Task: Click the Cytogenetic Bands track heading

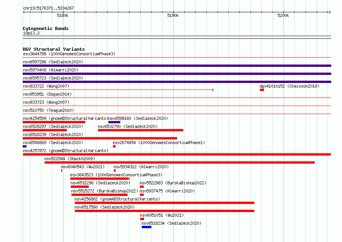Action: pyautogui.click(x=46, y=28)
